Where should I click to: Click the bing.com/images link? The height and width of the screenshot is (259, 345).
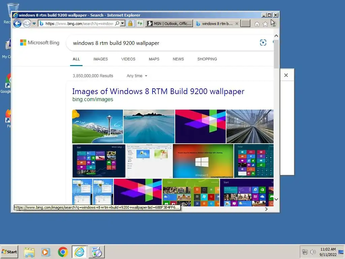click(93, 99)
